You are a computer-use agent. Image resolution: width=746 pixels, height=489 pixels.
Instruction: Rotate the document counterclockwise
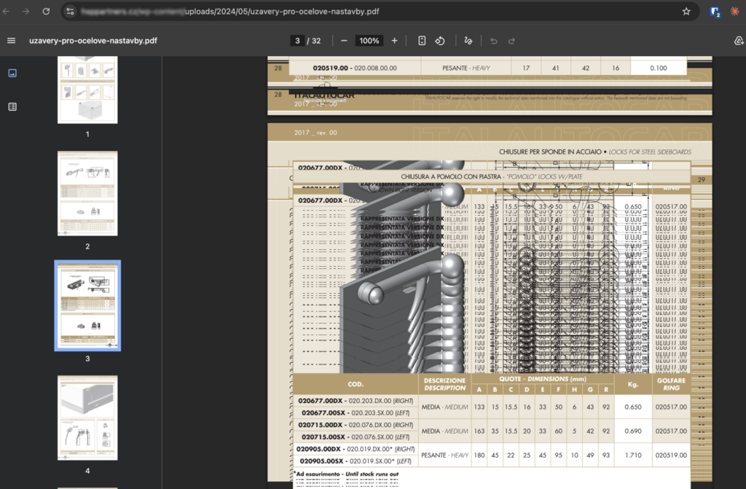[440, 41]
